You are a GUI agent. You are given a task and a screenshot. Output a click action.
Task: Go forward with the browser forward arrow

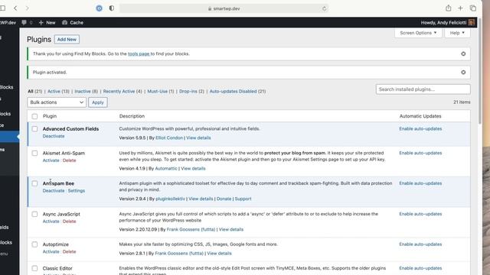[x=28, y=8]
